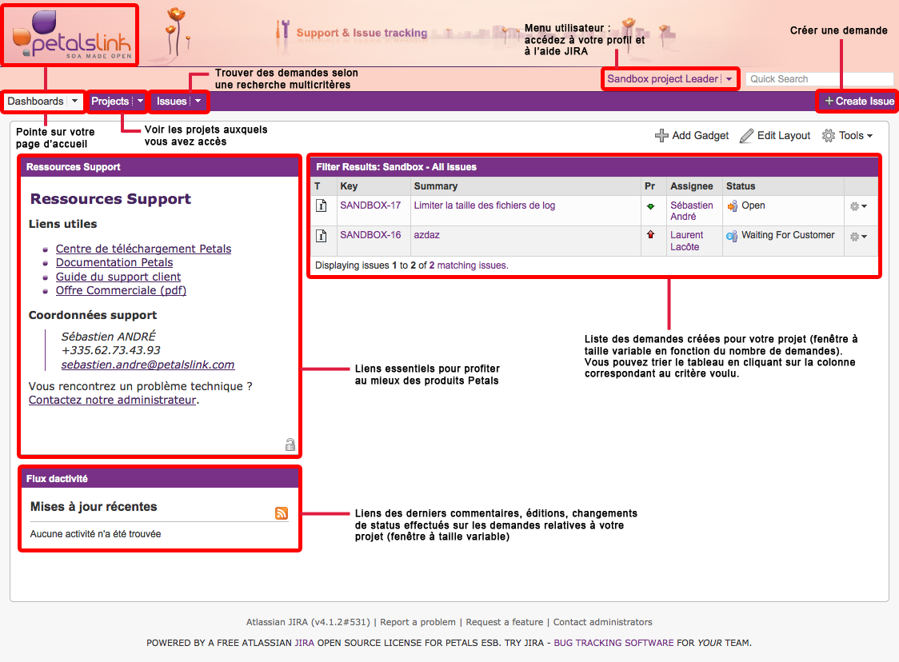Expand the Dashboards dropdown arrow
The image size is (899, 662).
[x=74, y=102]
